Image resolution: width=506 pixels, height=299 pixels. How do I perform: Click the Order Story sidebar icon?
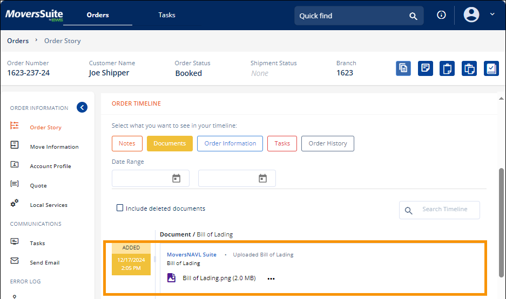(14, 126)
